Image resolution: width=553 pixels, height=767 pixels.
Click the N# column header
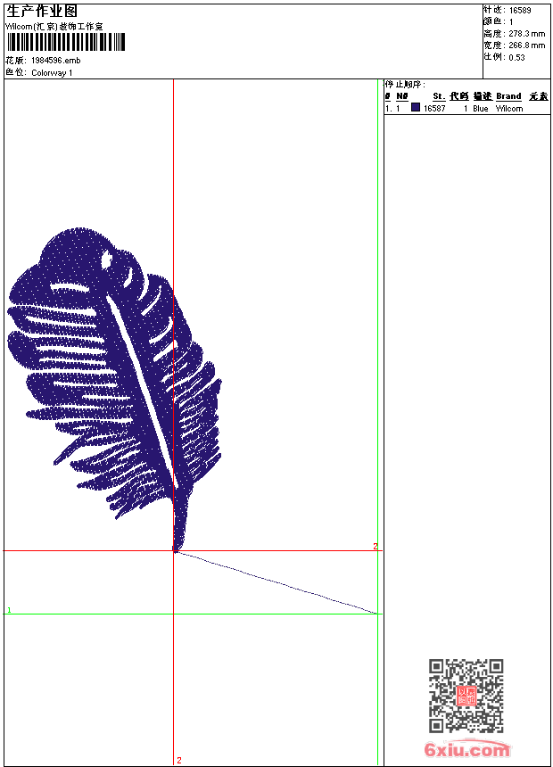click(401, 96)
